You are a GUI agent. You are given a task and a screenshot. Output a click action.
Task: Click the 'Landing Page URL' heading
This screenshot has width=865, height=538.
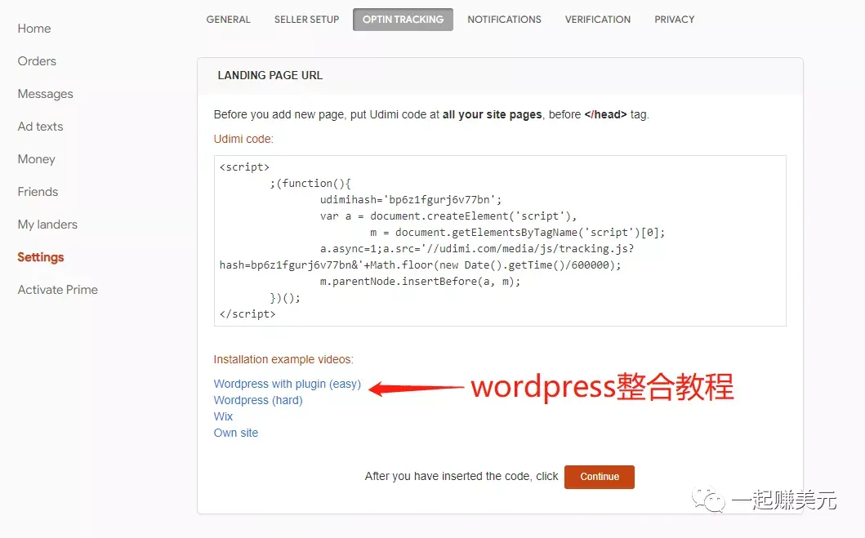coord(270,76)
